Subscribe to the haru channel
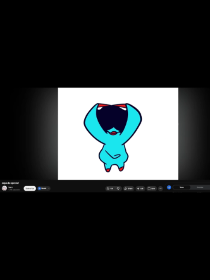This screenshot has width=210, height=280. click(x=30, y=188)
